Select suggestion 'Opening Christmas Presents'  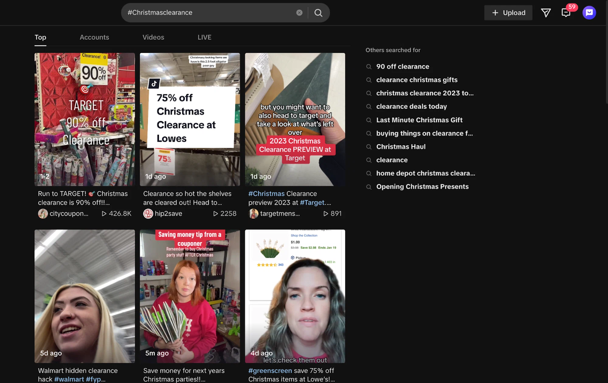(422, 187)
